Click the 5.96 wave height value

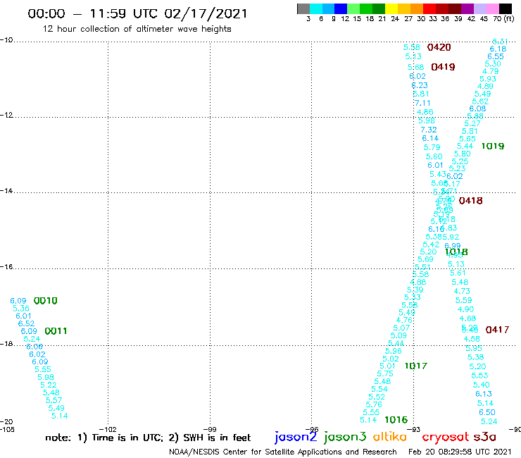[394, 351]
